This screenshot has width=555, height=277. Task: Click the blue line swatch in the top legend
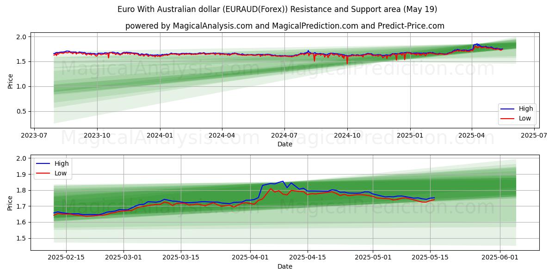[508, 109]
